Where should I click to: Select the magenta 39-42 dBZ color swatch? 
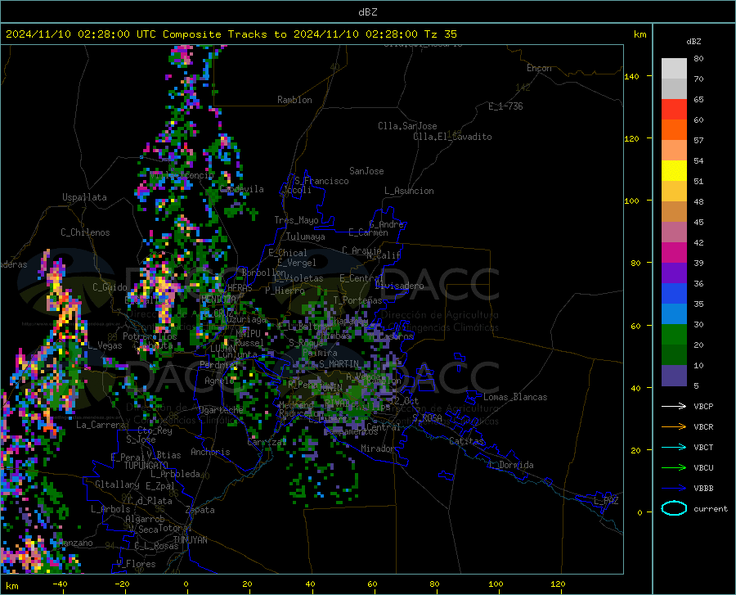[674, 253]
